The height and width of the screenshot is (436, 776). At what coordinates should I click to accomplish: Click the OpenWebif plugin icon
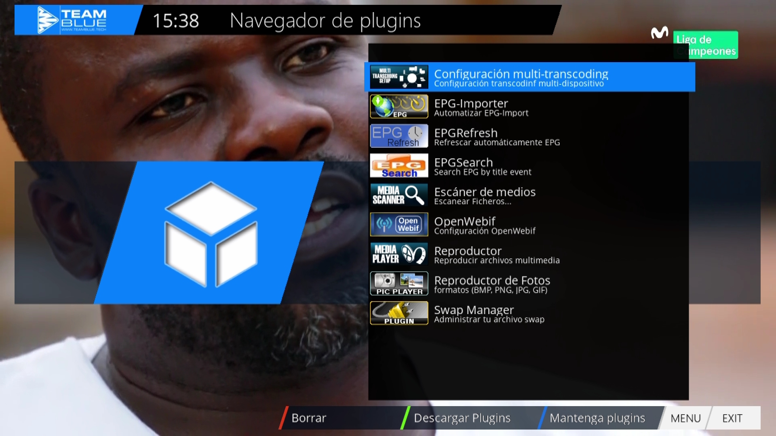tap(399, 224)
